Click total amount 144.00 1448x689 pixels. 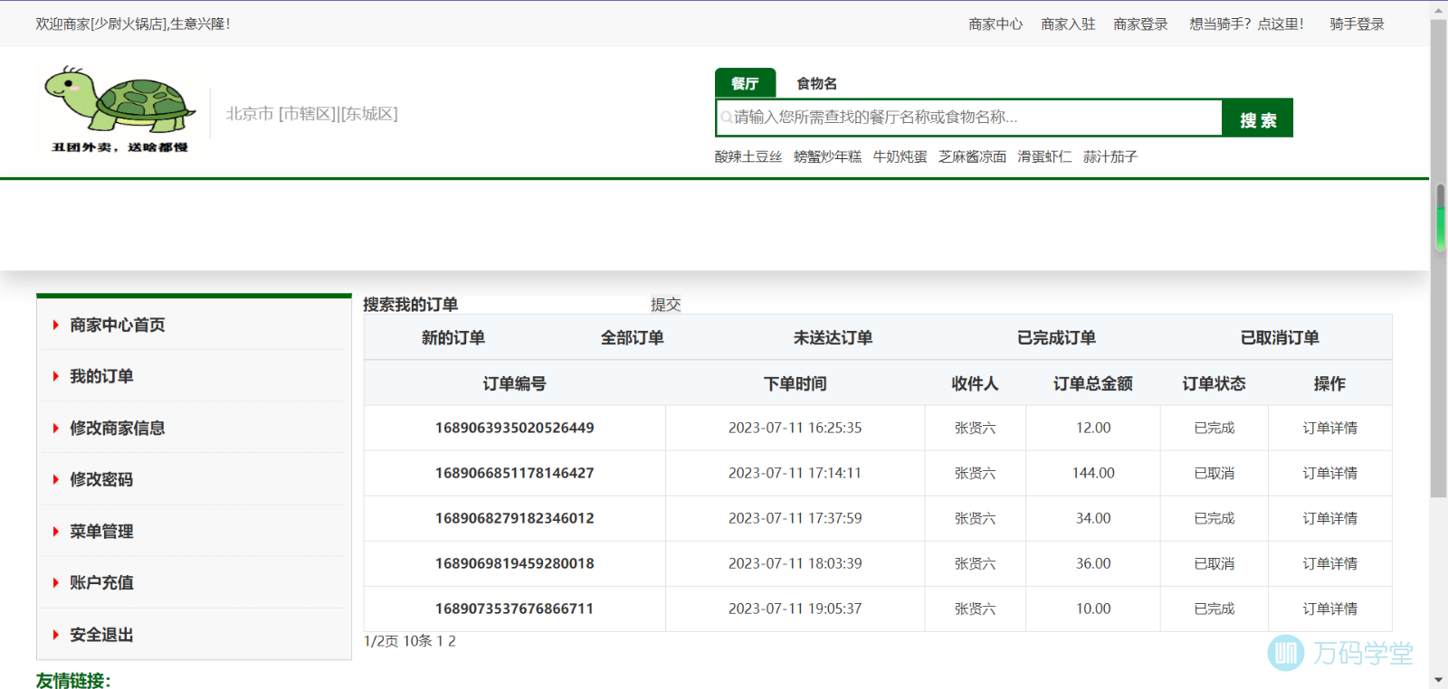point(1093,473)
